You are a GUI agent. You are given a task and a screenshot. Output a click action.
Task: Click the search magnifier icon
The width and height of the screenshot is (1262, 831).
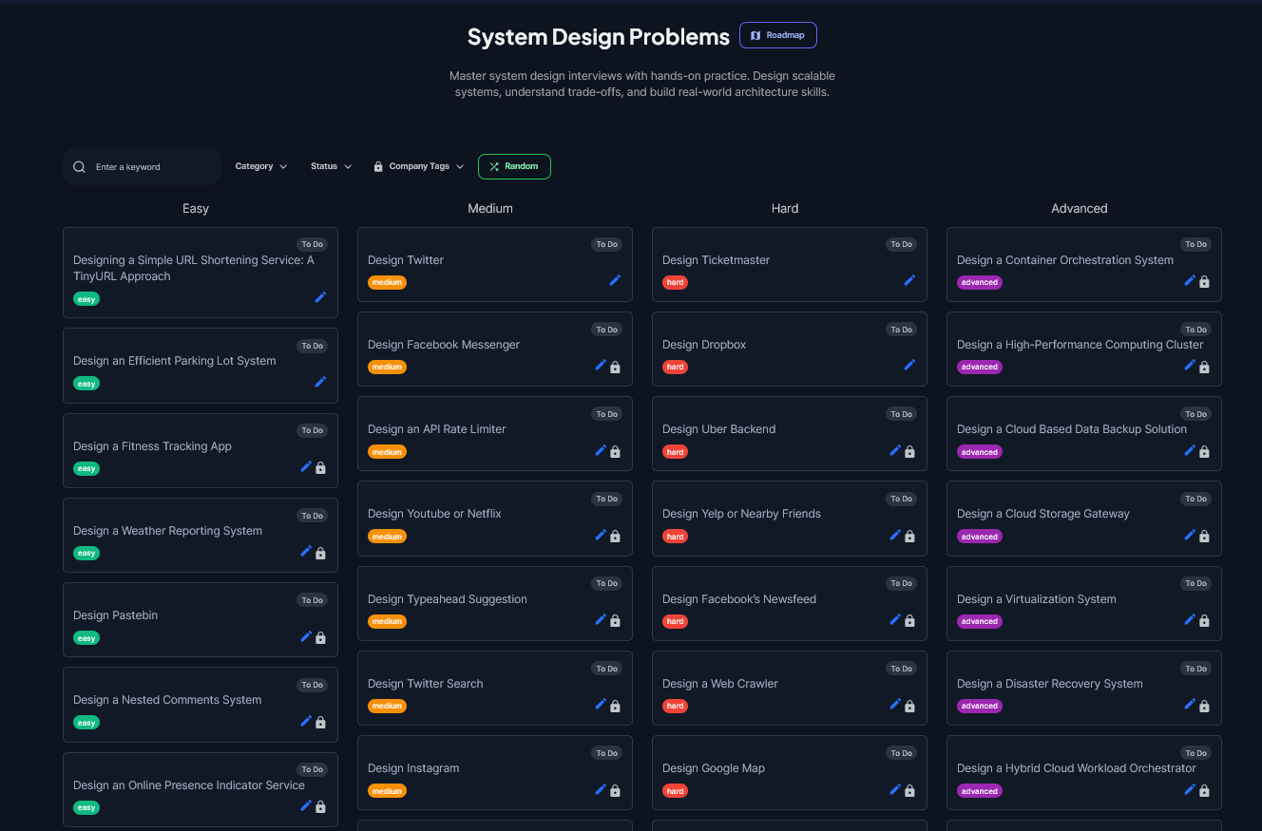(x=80, y=167)
